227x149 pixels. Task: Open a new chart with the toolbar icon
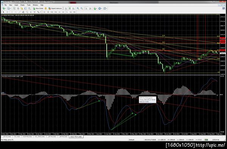(3, 8)
